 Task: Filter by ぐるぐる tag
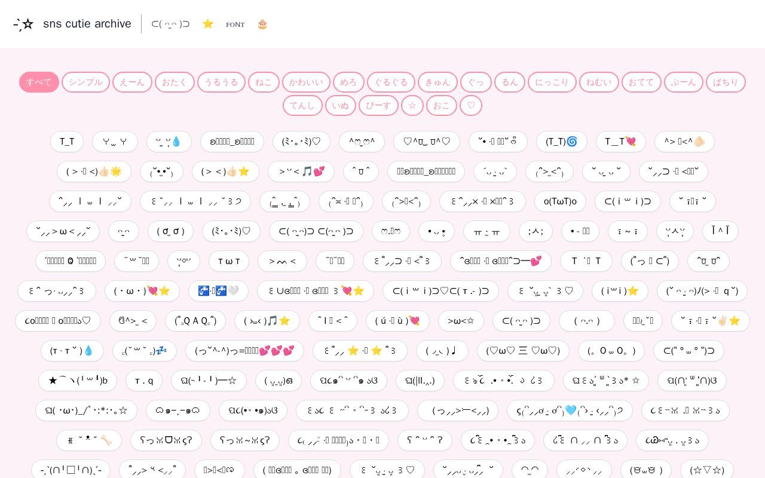tap(391, 82)
